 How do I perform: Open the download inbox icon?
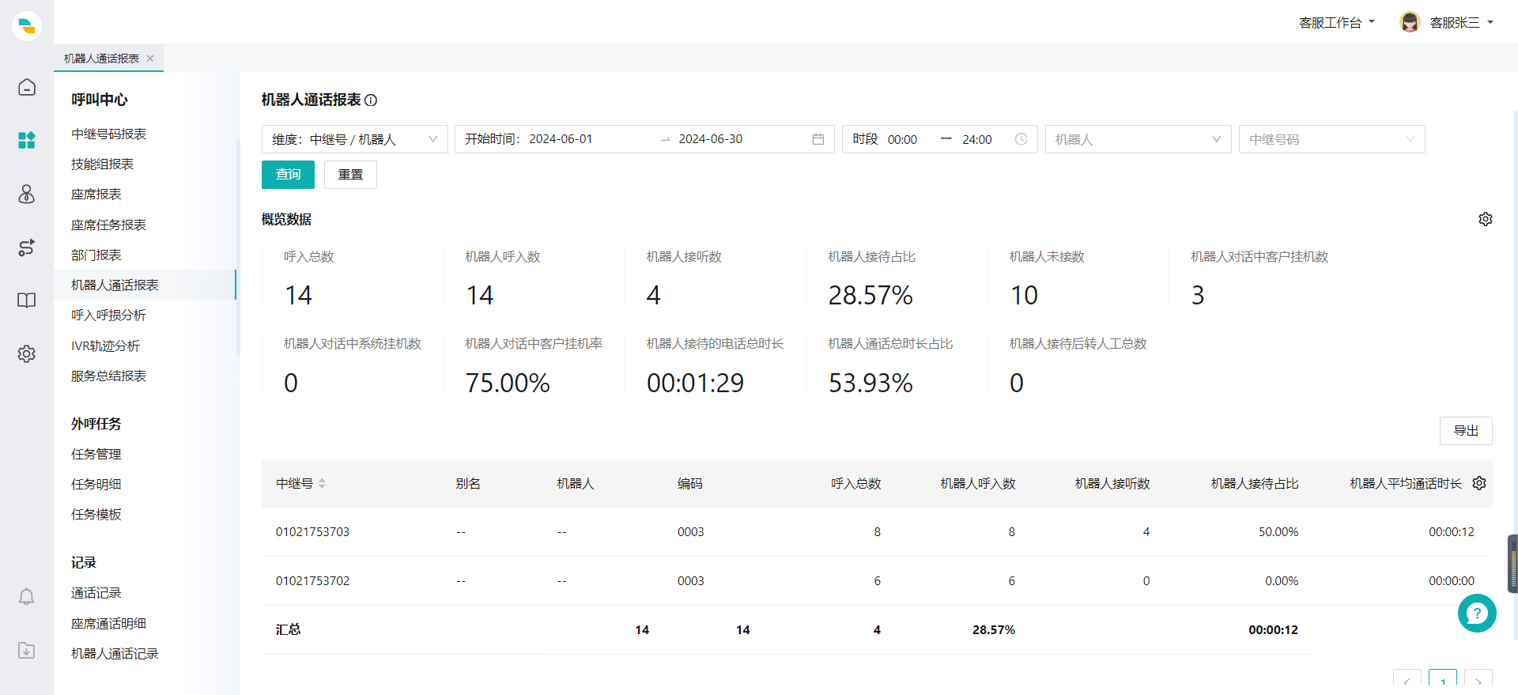point(27,650)
